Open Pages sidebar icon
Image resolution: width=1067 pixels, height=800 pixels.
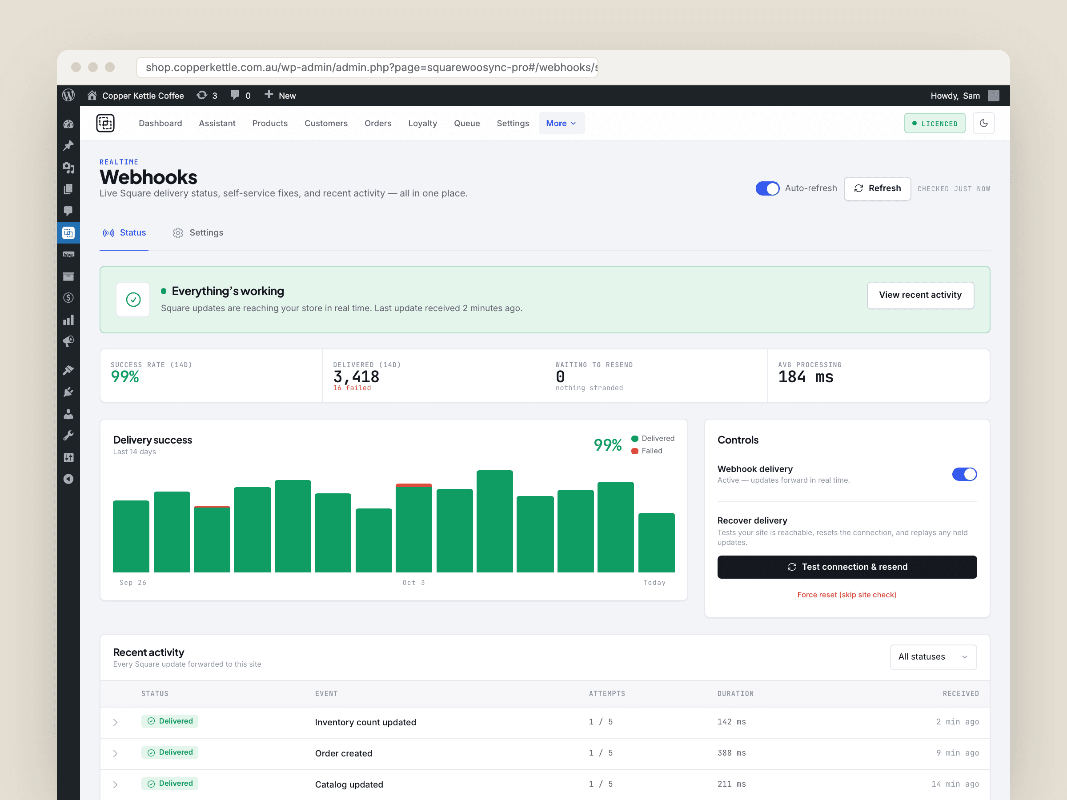click(x=68, y=189)
